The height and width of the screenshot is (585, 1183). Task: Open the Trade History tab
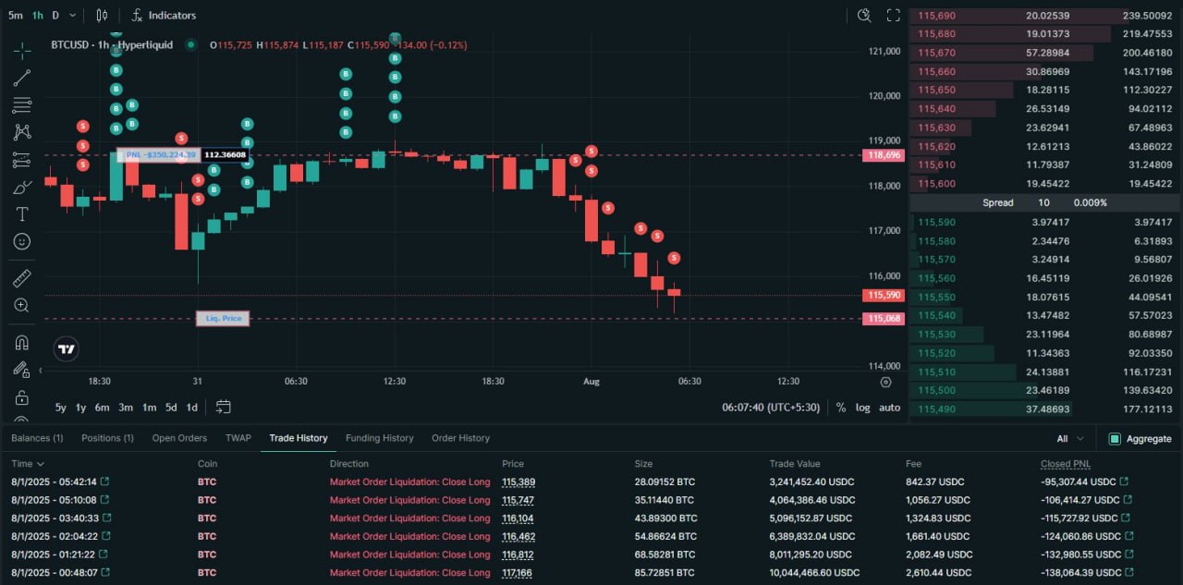click(299, 438)
